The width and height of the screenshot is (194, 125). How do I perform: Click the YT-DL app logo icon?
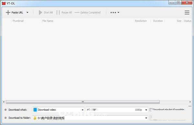[x=4, y=3]
